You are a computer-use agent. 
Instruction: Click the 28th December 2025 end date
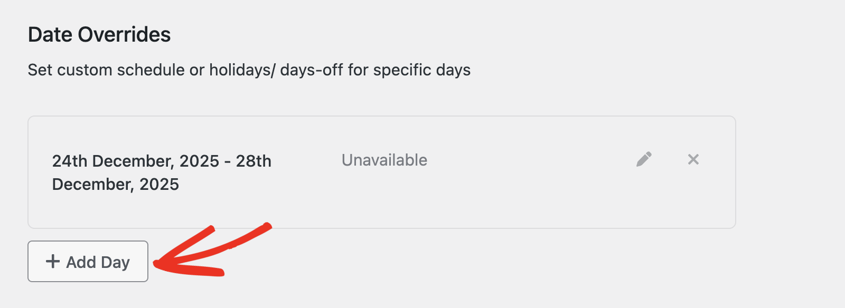pos(116,184)
